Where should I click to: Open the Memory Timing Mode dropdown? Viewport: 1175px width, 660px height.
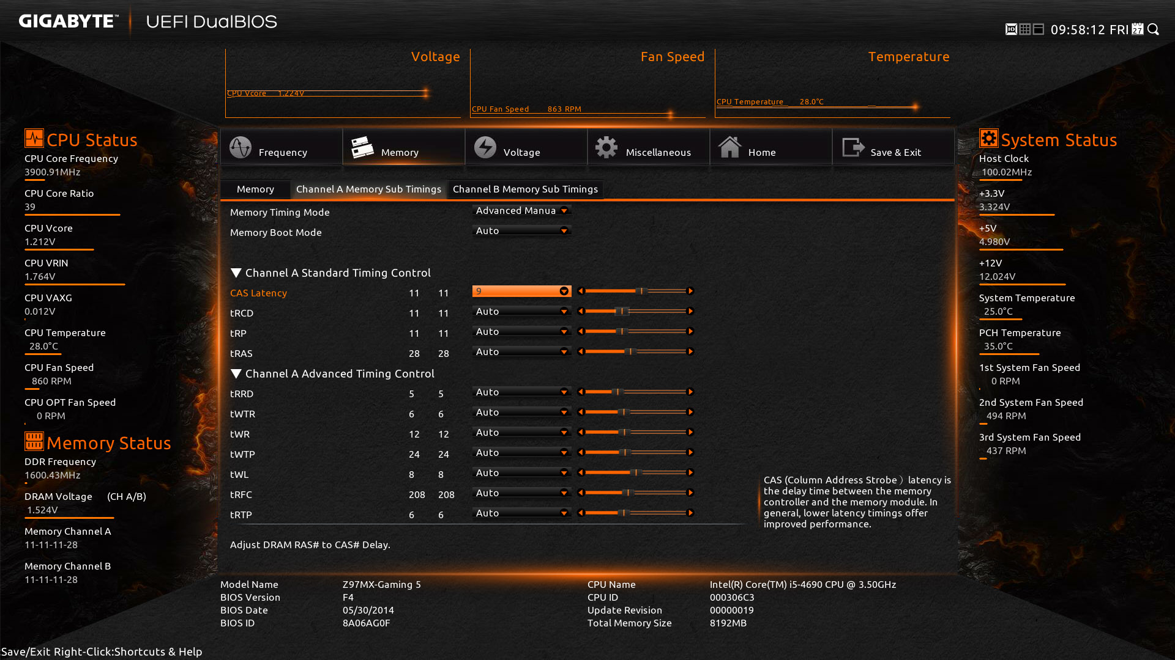(x=521, y=211)
